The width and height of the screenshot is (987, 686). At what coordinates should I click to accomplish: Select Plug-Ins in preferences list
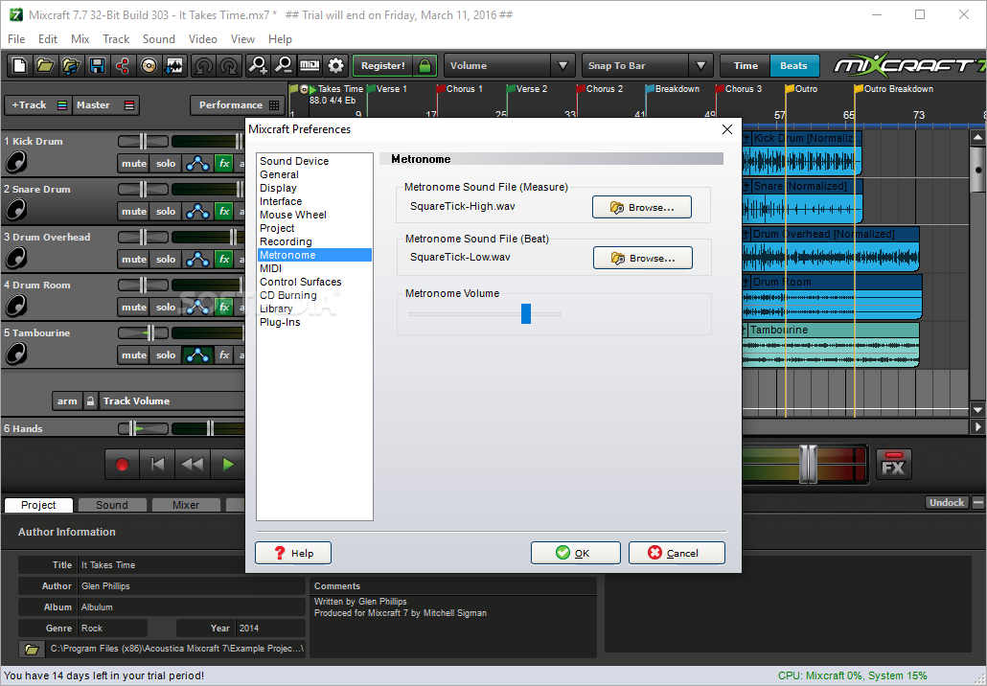(x=280, y=322)
